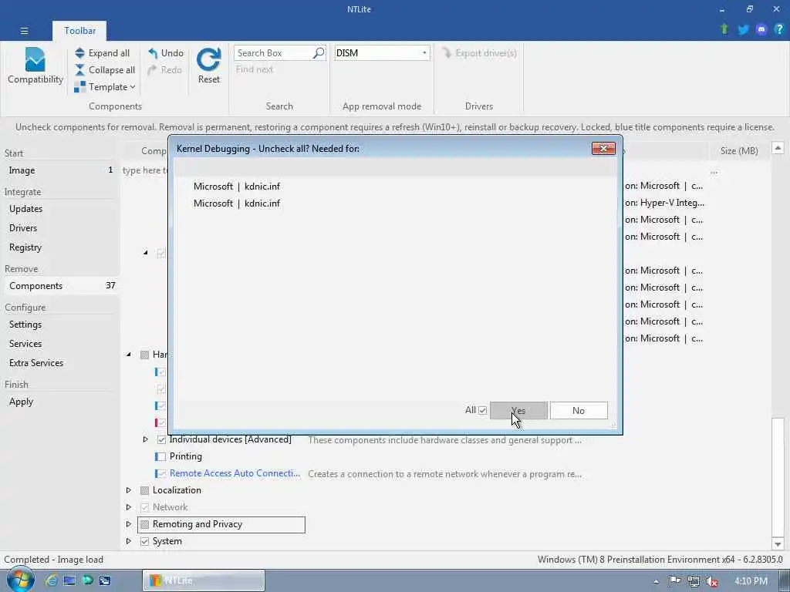The height and width of the screenshot is (592, 790).
Task: Click the Size (MB) column header
Action: [739, 150]
